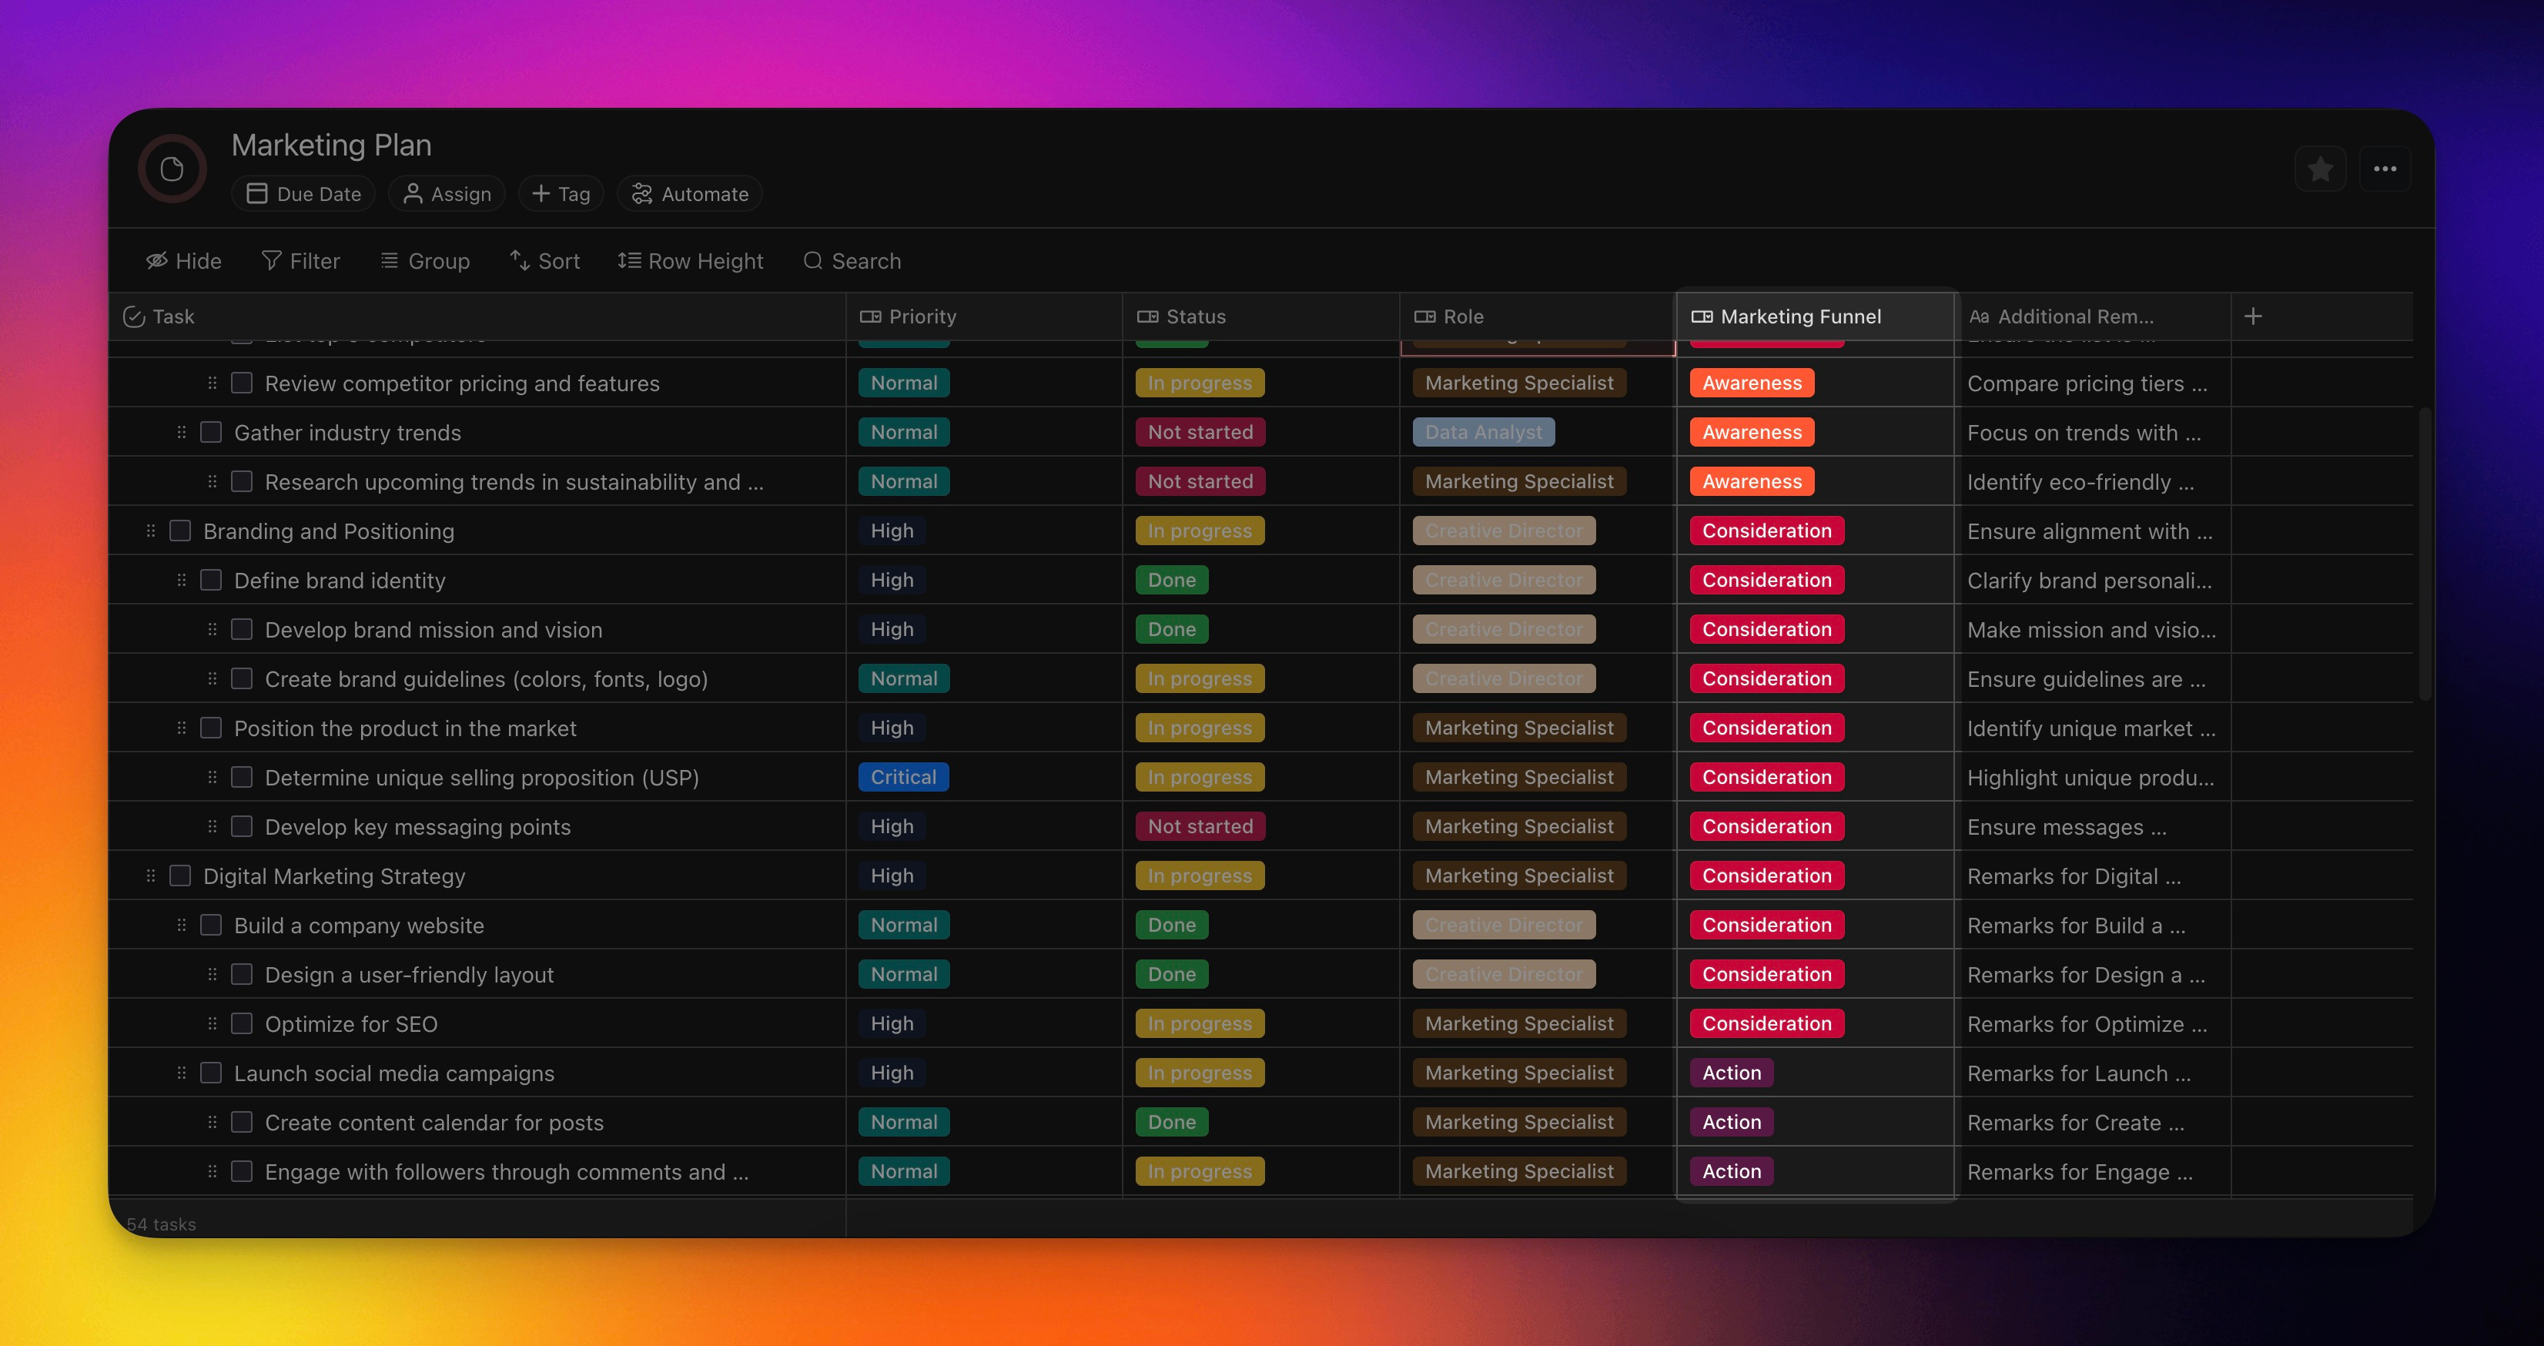Click the Due Date button
This screenshot has height=1346, width=2544.
[x=303, y=193]
